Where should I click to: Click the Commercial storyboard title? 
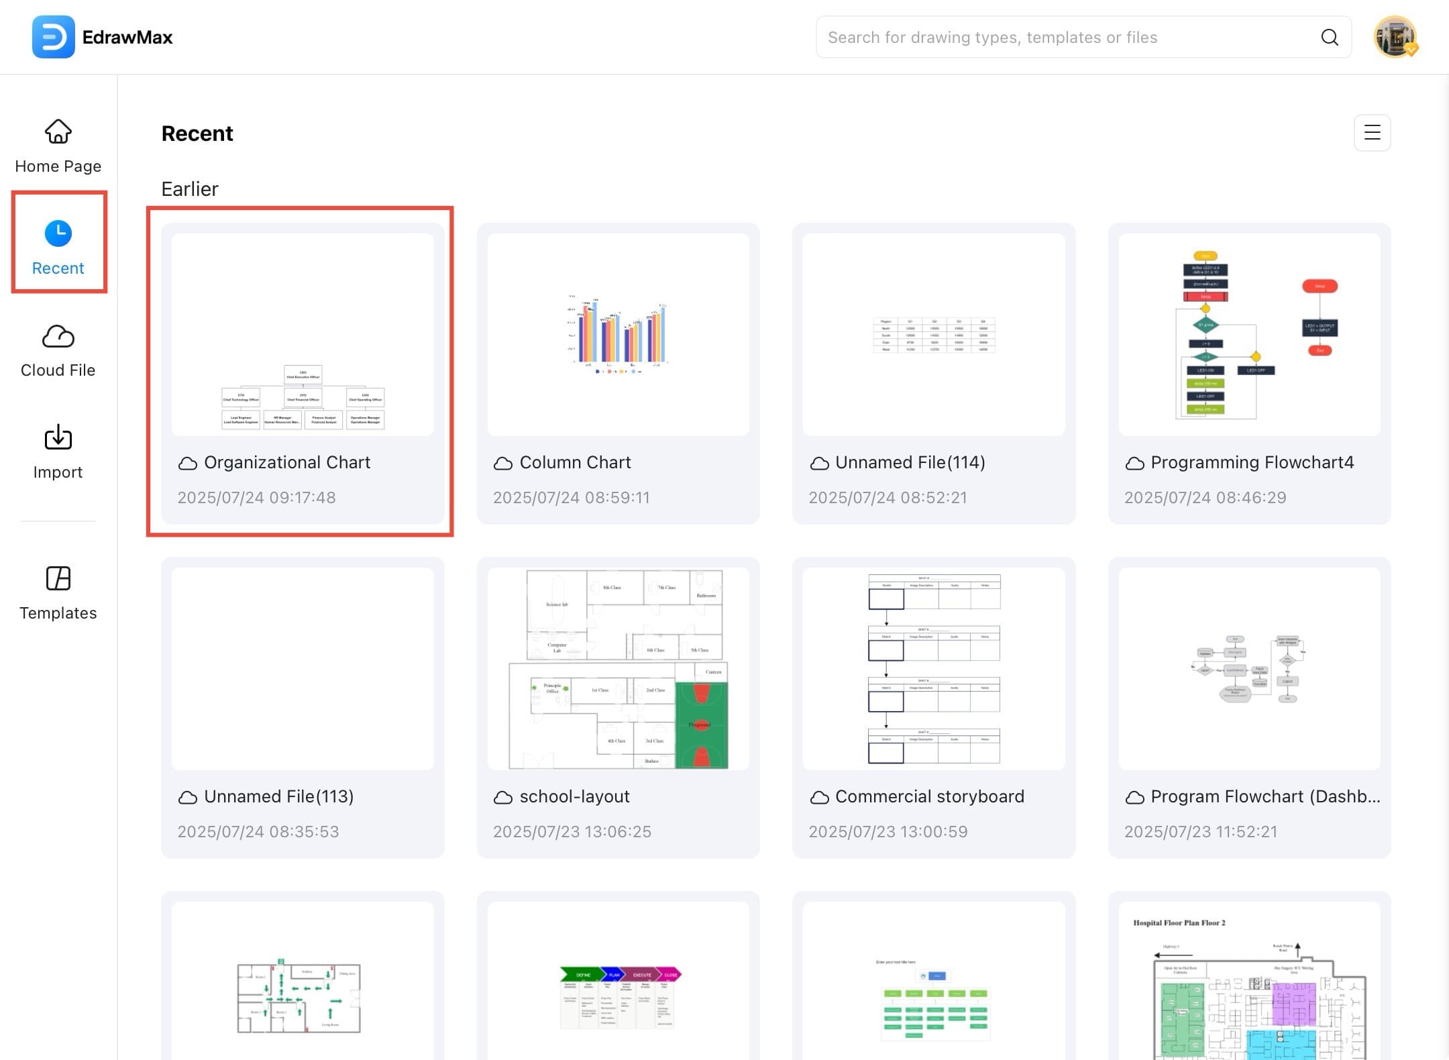pos(929,796)
